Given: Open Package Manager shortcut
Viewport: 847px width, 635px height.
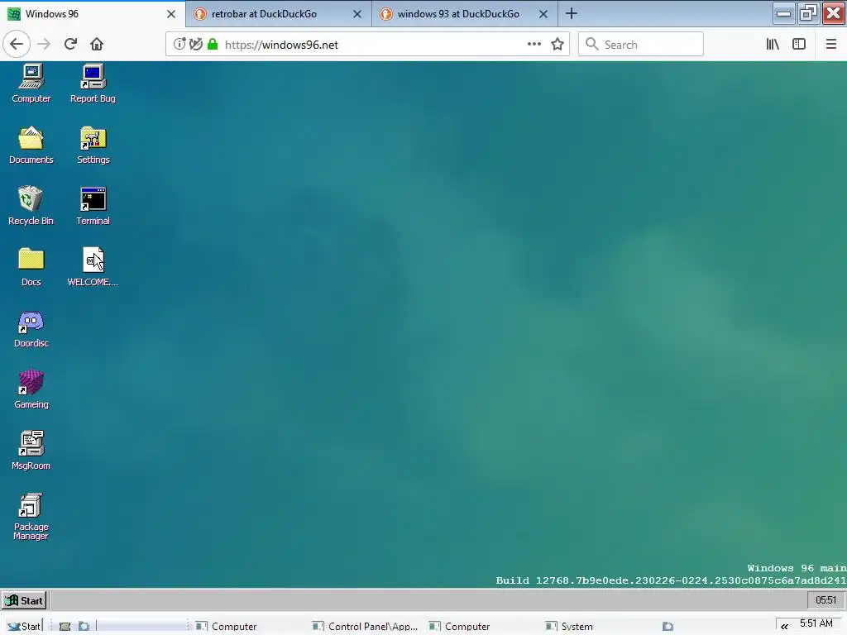Looking at the screenshot, I should click(x=31, y=516).
